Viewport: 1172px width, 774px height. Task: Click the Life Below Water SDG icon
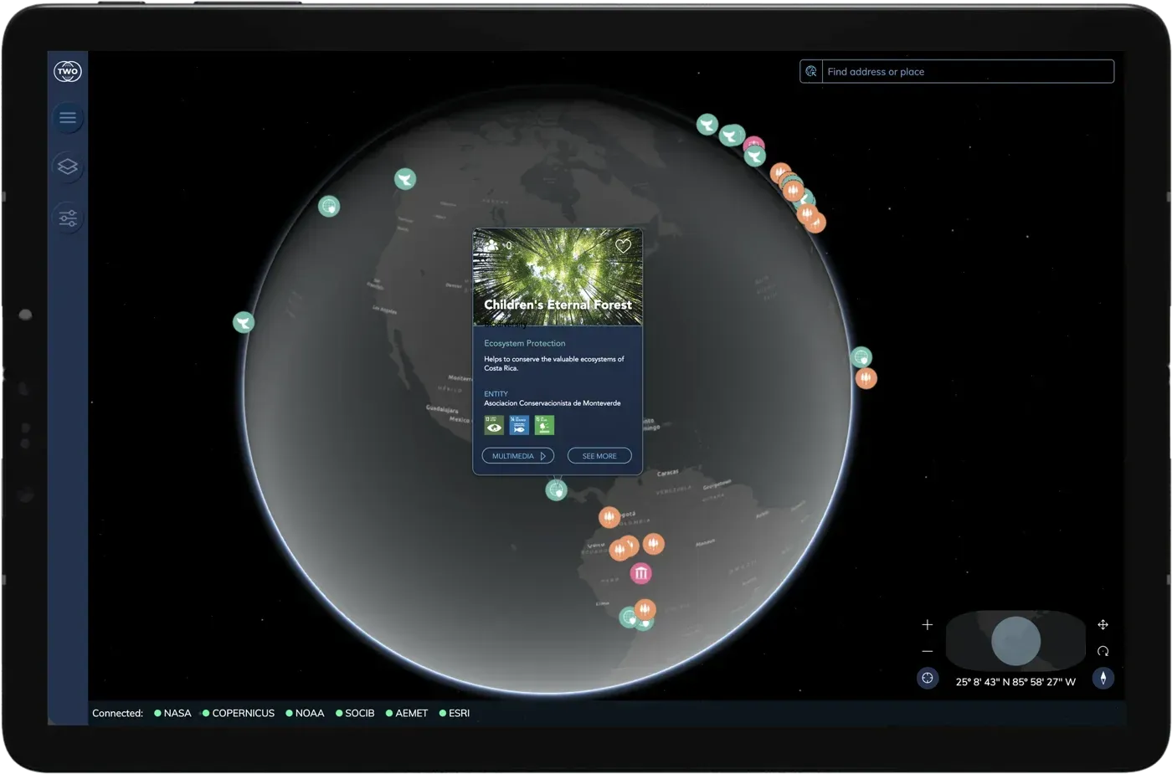519,425
